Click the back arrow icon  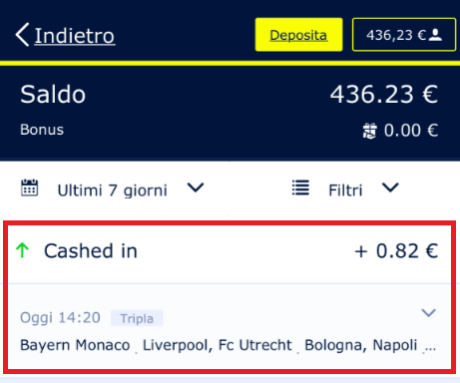coord(22,35)
